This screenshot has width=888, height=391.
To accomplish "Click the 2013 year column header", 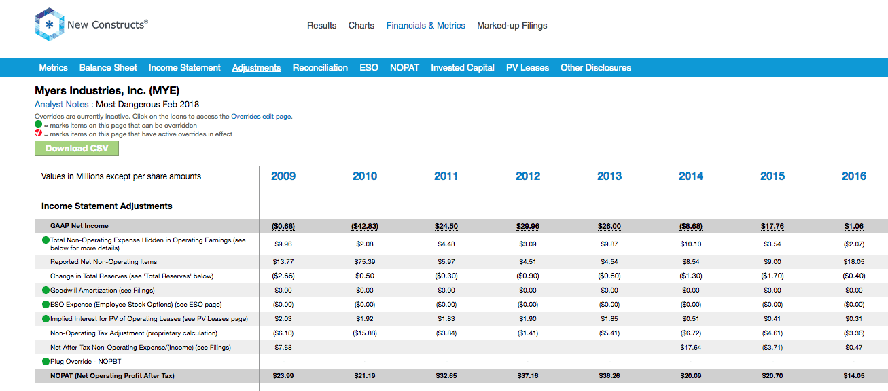I will click(x=609, y=176).
